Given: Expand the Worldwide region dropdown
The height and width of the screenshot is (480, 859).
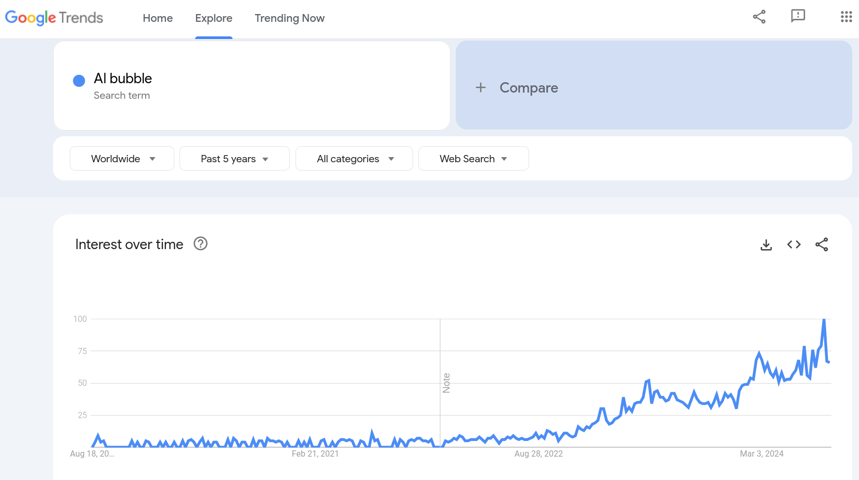Looking at the screenshot, I should click(122, 159).
